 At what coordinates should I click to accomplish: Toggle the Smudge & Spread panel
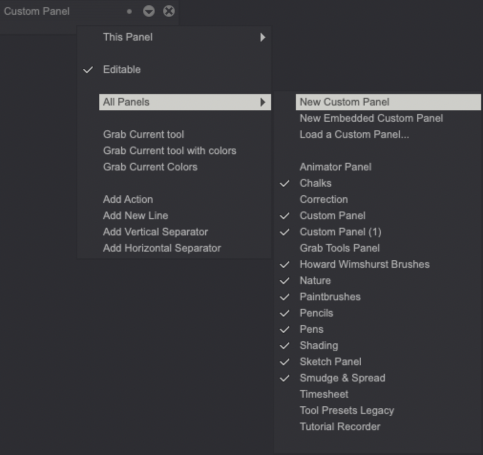[x=342, y=378]
